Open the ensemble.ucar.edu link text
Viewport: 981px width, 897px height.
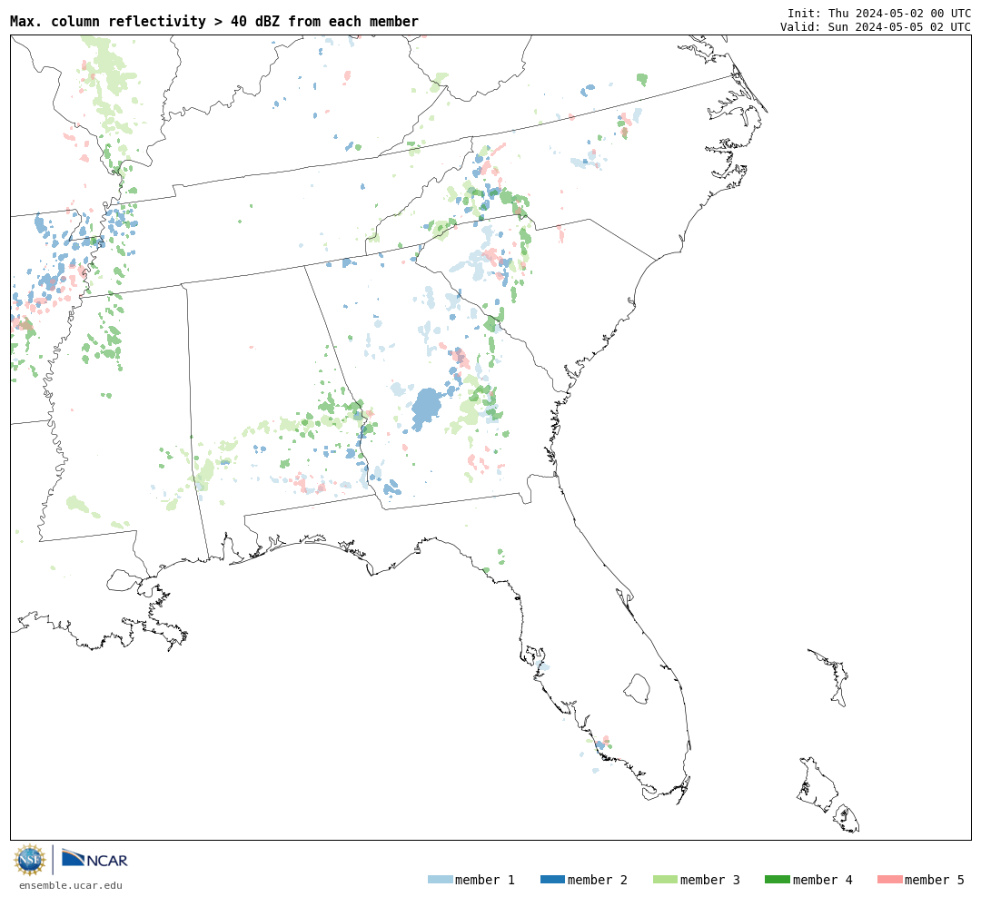[71, 885]
